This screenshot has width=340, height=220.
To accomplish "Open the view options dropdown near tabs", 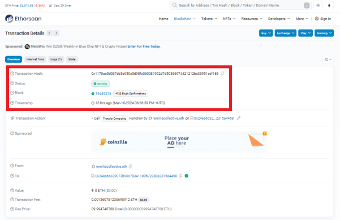I will pos(328,60).
